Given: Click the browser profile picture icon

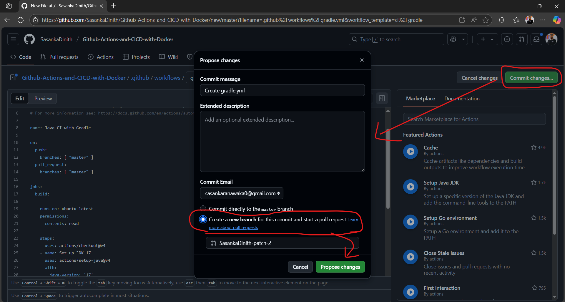Looking at the screenshot, I should (530, 20).
